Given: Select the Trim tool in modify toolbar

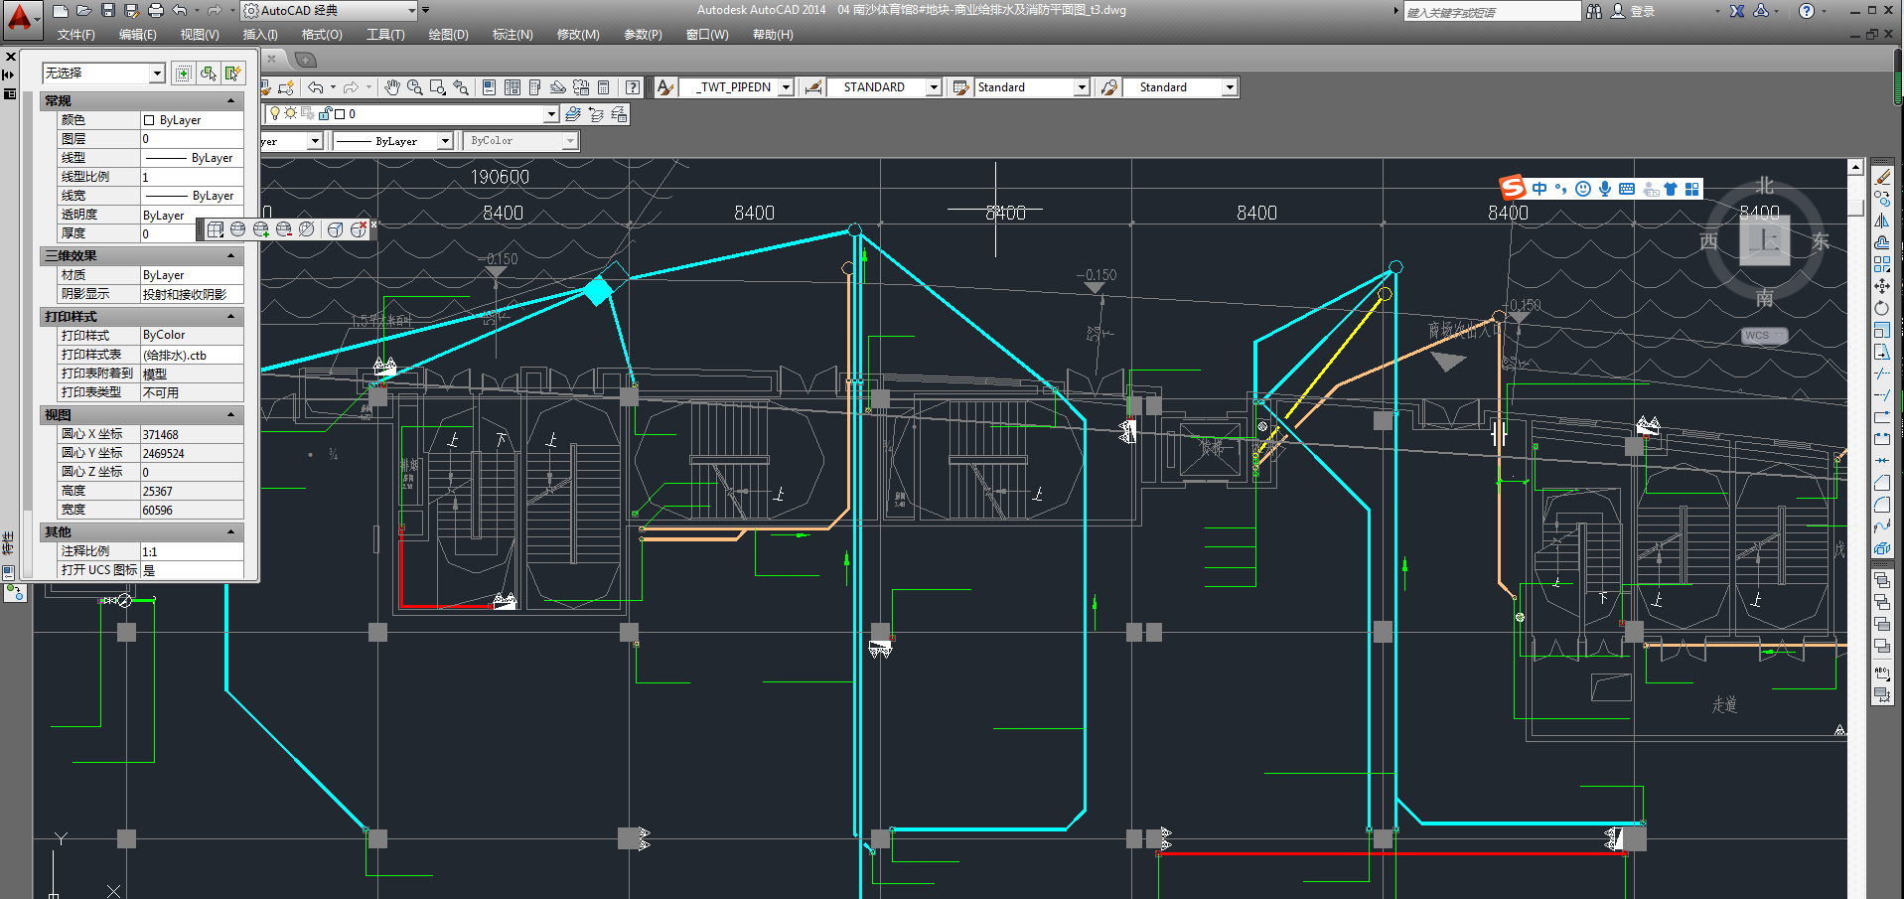Looking at the screenshot, I should point(1882,374).
